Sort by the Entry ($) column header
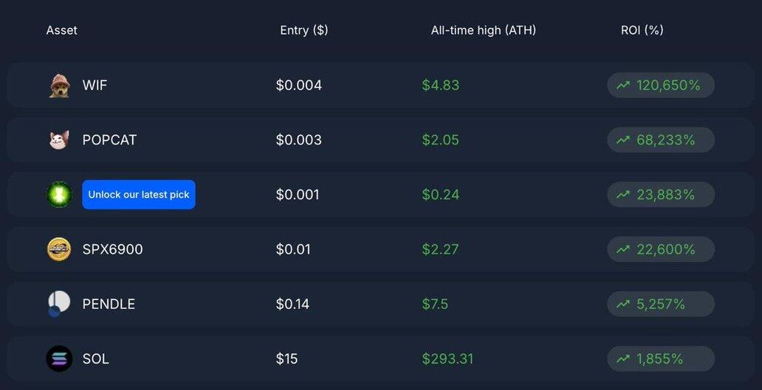The image size is (762, 390). (x=304, y=30)
